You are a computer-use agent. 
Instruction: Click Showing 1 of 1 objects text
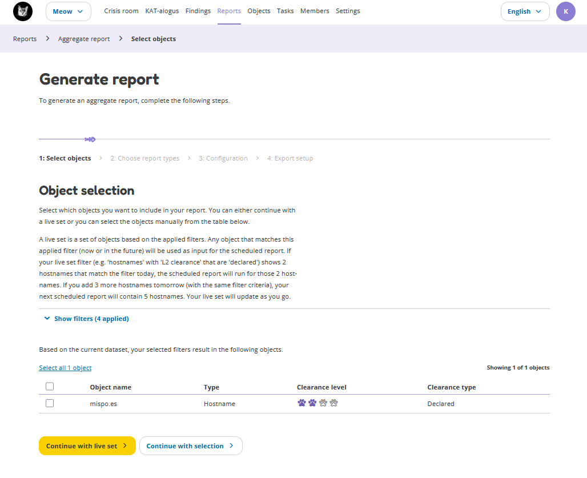(x=518, y=368)
